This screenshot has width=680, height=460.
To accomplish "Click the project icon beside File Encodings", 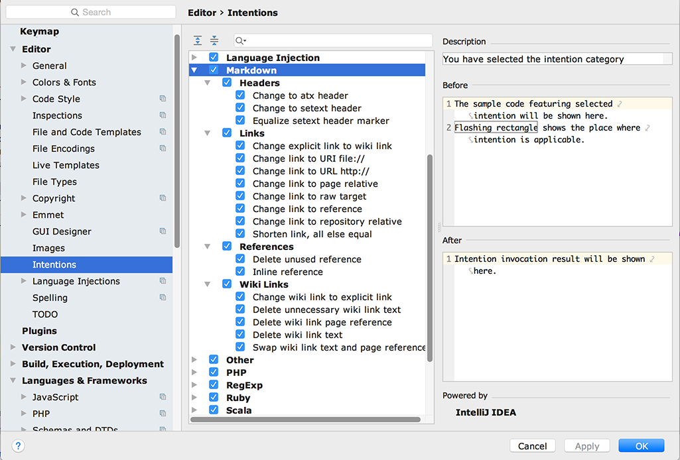I will [163, 148].
